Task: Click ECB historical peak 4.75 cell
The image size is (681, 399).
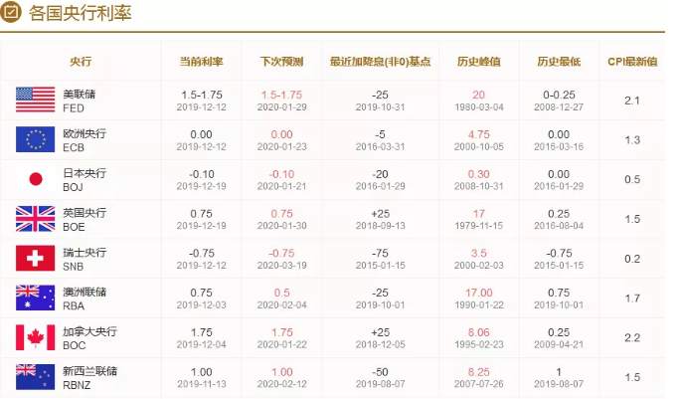Action: pos(478,140)
